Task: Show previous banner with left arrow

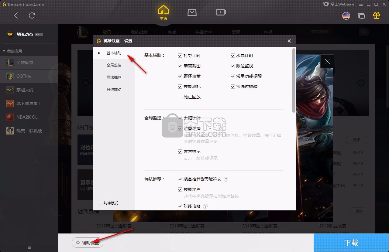Action: tap(85, 83)
